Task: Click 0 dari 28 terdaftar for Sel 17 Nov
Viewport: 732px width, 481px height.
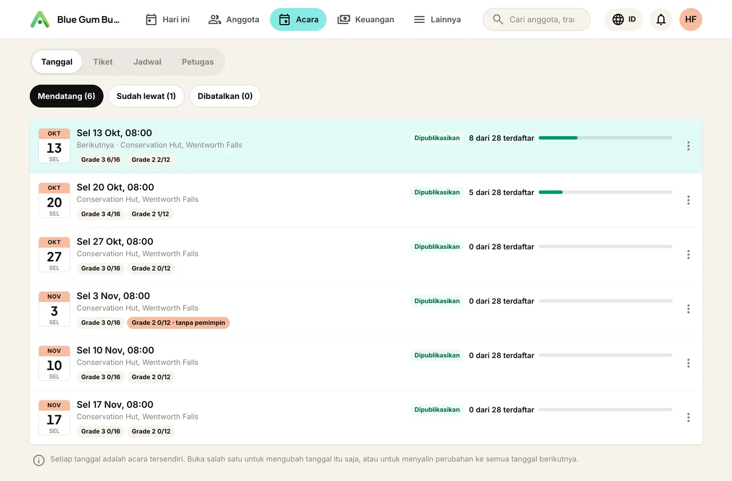Action: pyautogui.click(x=502, y=410)
